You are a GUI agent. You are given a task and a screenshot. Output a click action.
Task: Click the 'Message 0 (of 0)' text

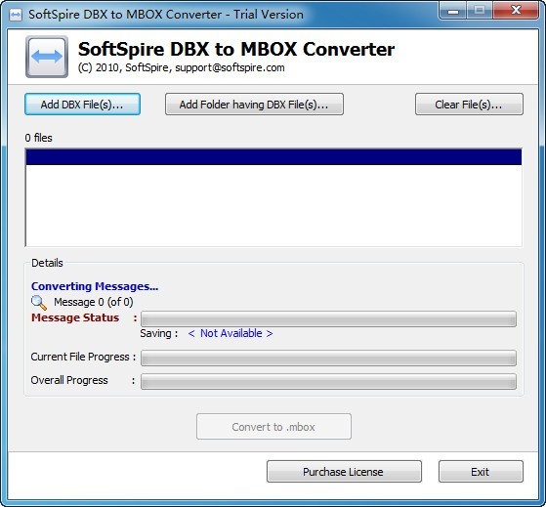(x=94, y=302)
